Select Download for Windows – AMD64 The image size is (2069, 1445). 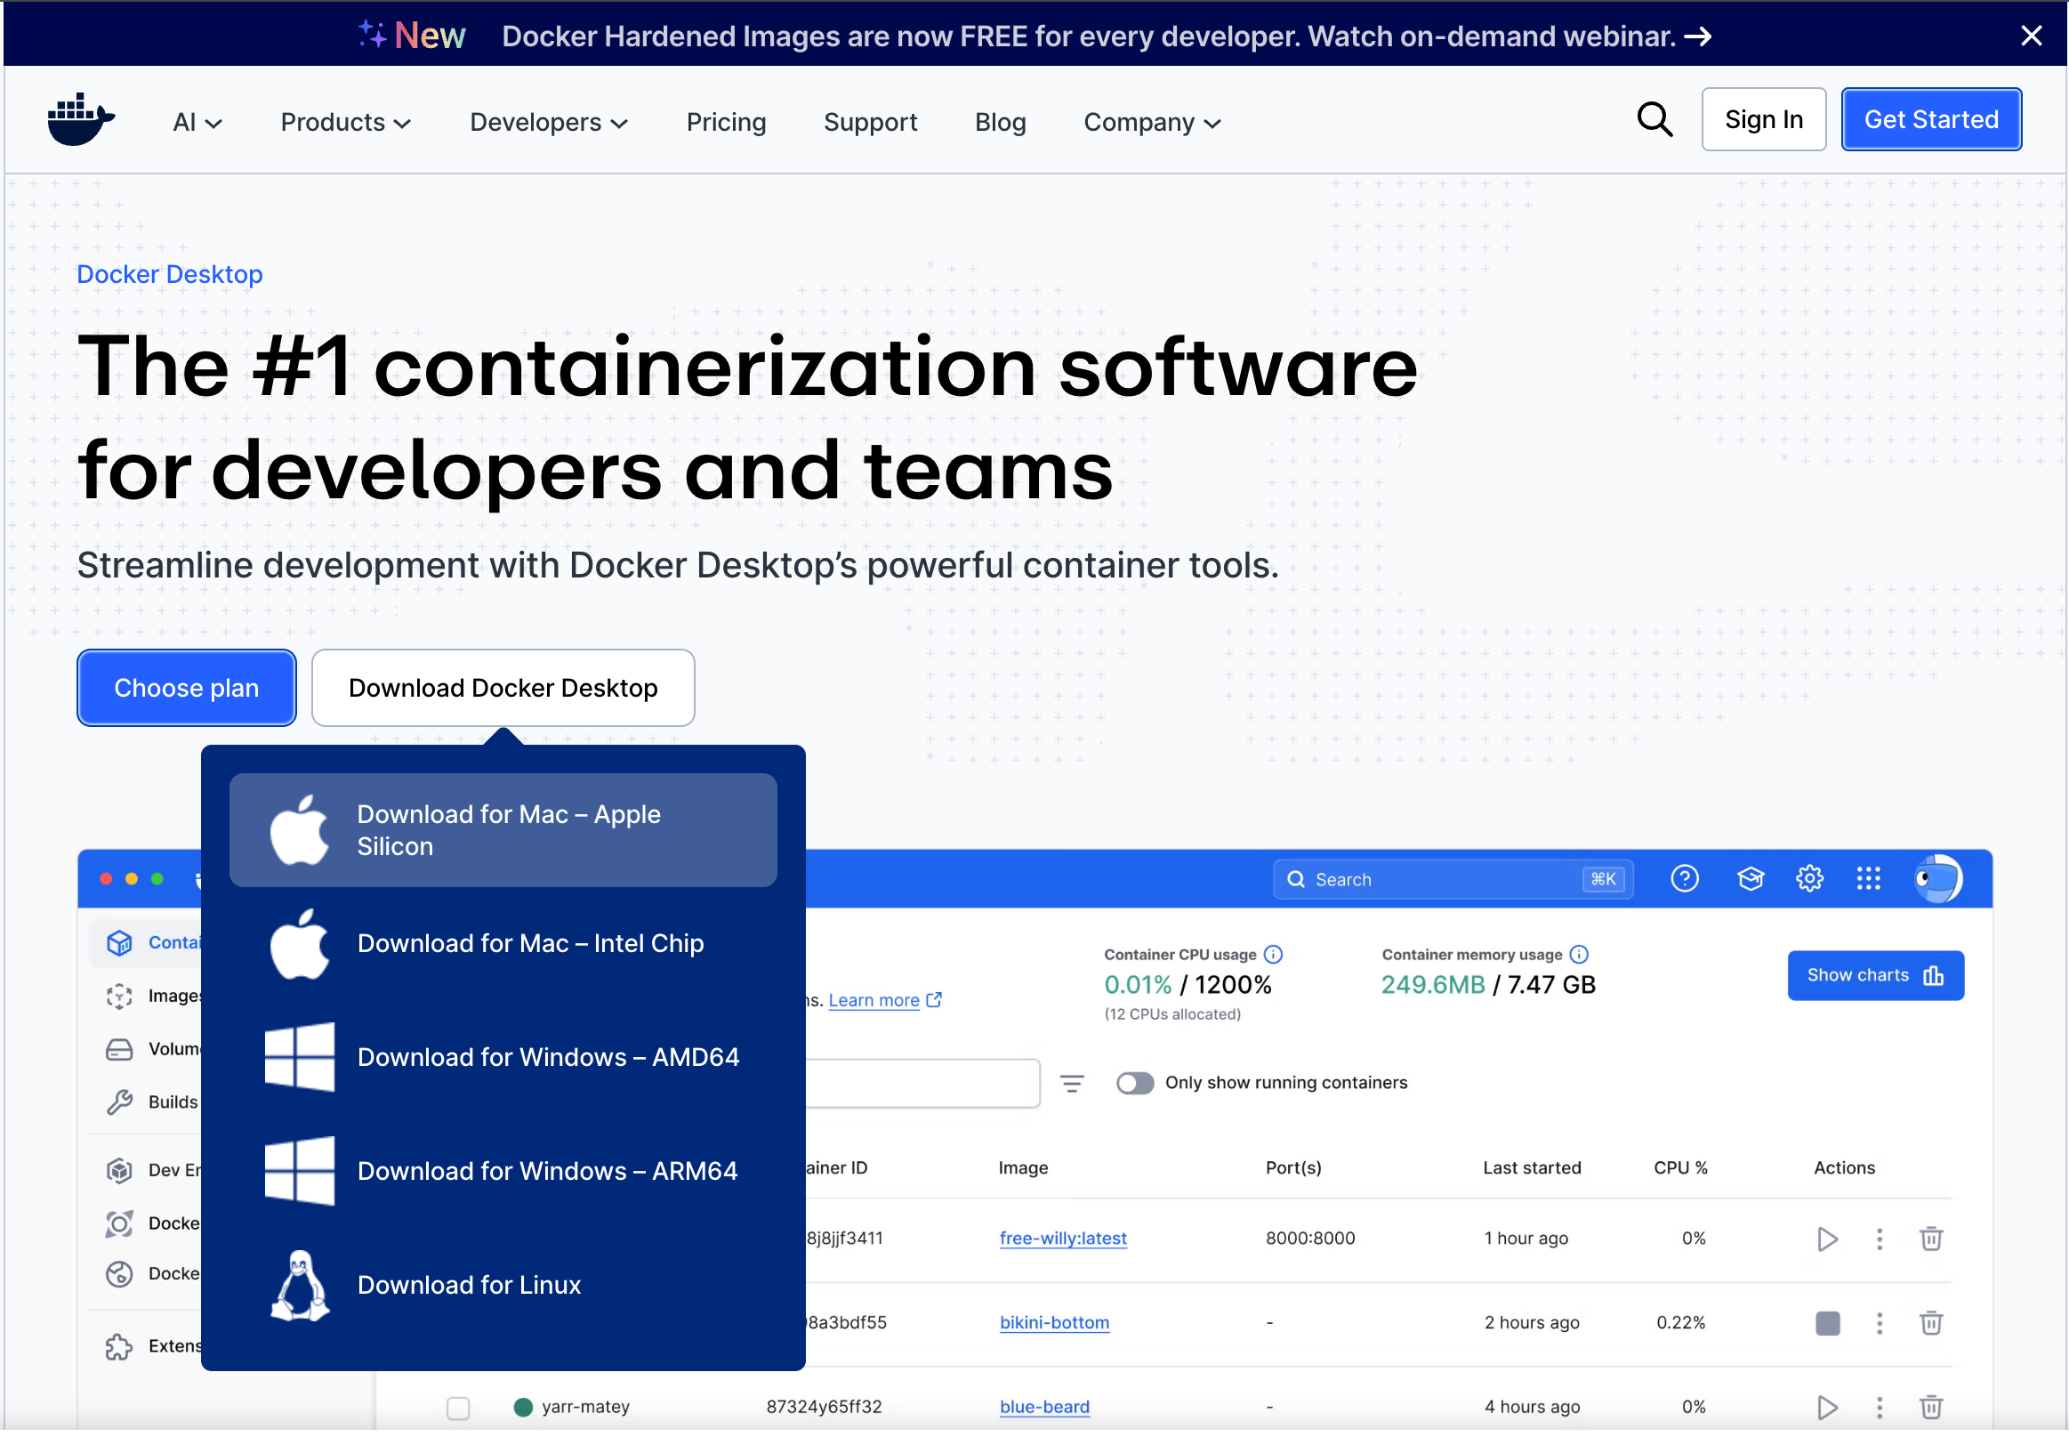coord(503,1057)
